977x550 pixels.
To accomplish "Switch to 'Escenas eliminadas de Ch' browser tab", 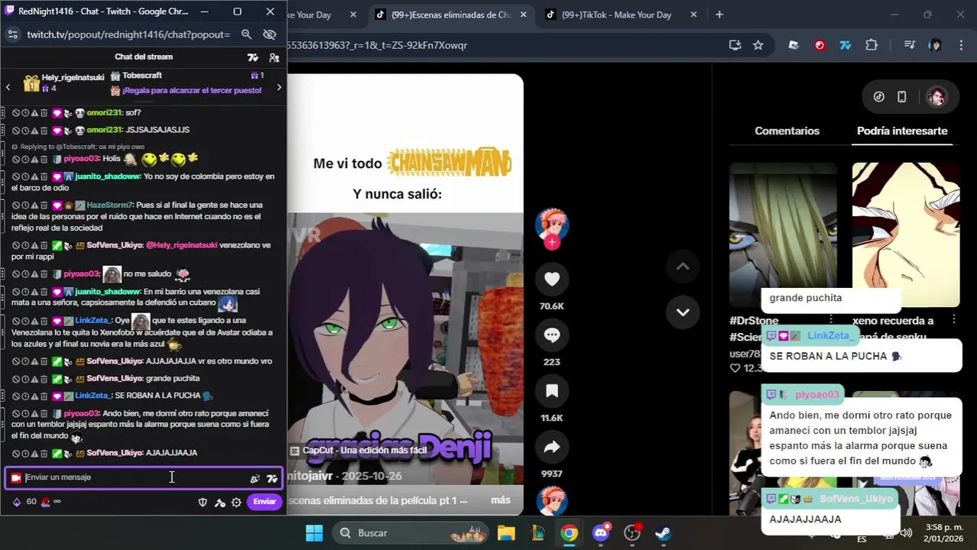I will [x=451, y=15].
